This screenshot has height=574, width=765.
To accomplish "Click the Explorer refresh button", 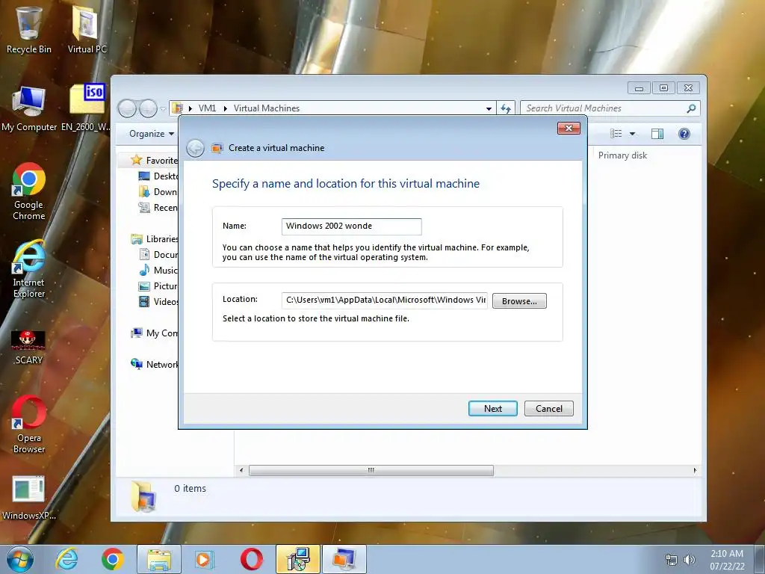I will pos(506,108).
